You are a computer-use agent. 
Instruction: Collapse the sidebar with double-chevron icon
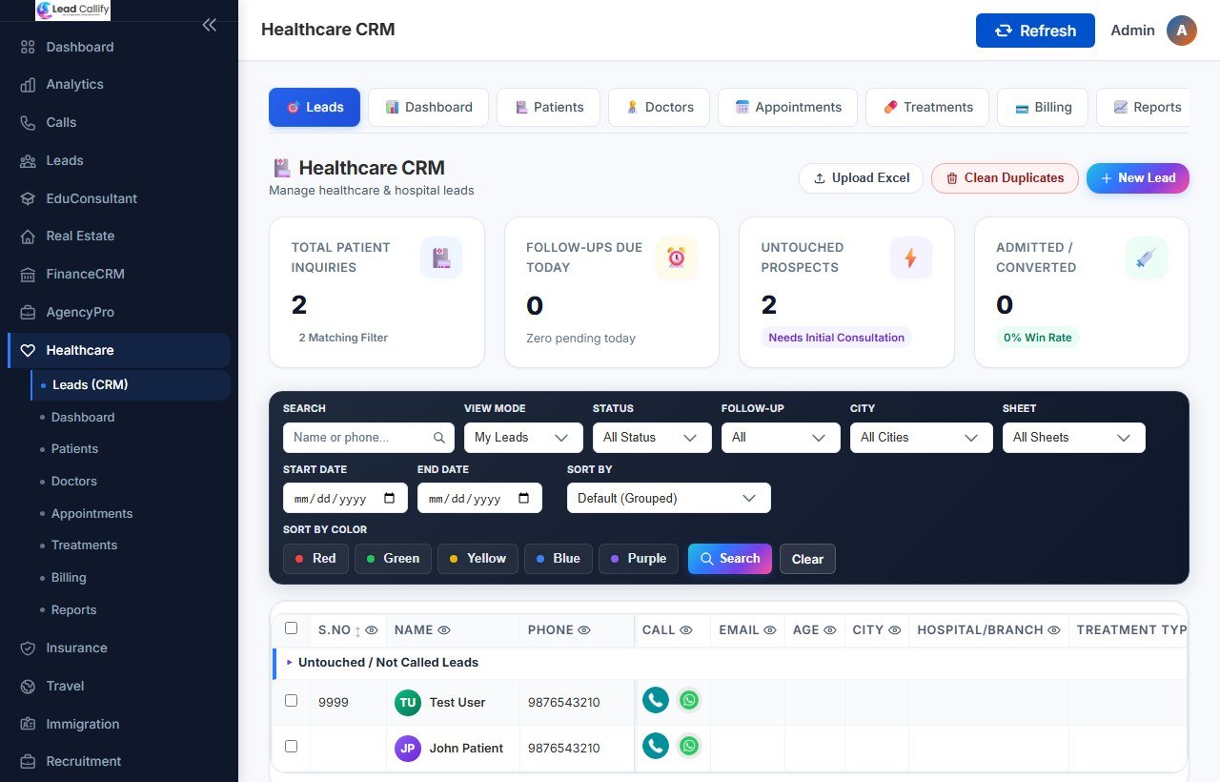point(210,25)
